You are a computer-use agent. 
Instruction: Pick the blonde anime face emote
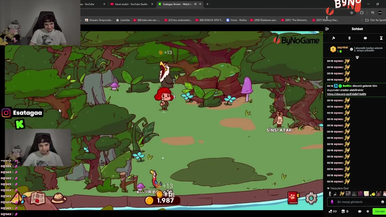[366, 194]
